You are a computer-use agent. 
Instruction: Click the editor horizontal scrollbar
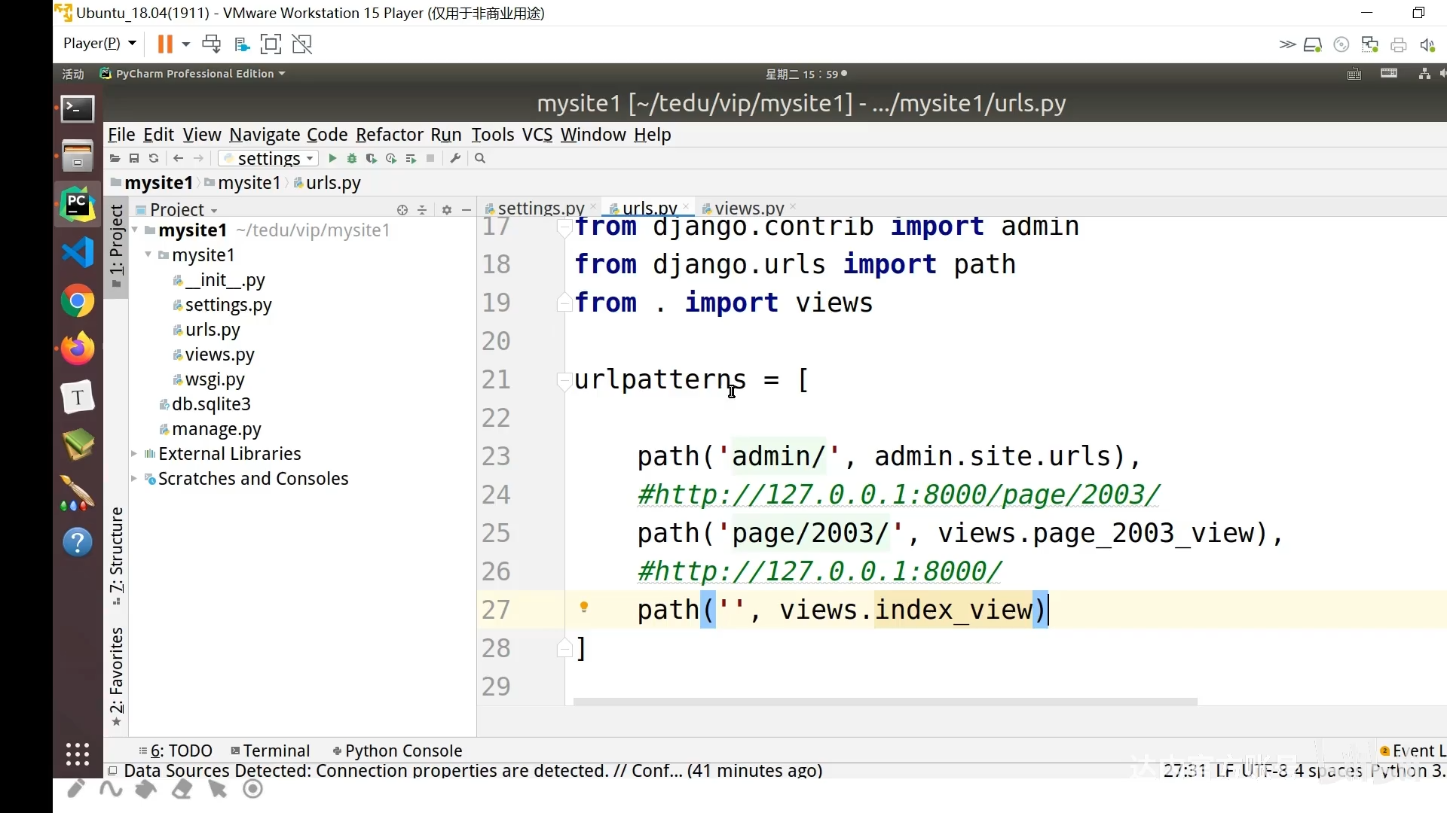(x=885, y=702)
